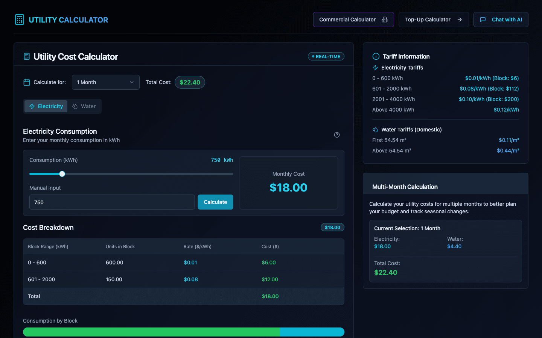Click the calculator icon beside Utility Cost Calculator
Screen dimensions: 542x338
pos(27,56)
